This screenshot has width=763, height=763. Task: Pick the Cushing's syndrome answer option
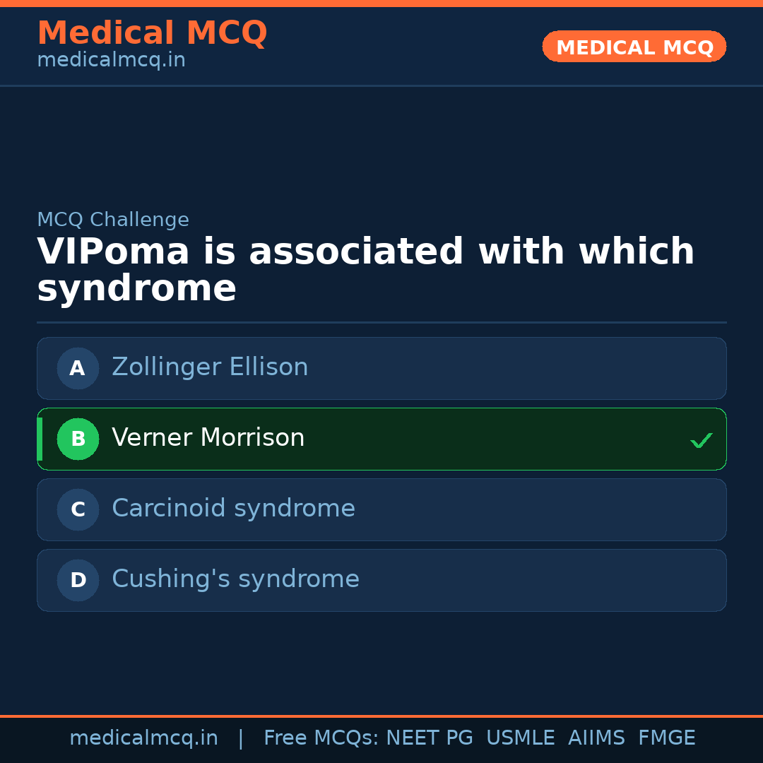(x=381, y=580)
